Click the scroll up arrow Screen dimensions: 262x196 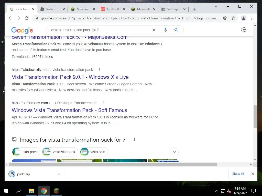(255, 25)
